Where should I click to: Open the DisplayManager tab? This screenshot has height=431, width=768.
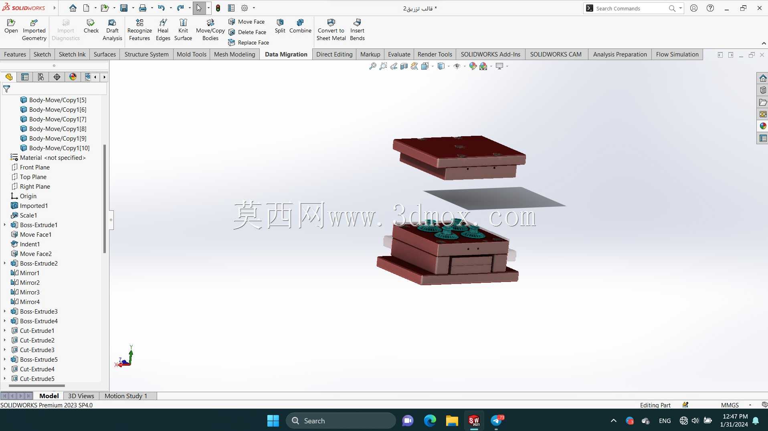point(73,77)
